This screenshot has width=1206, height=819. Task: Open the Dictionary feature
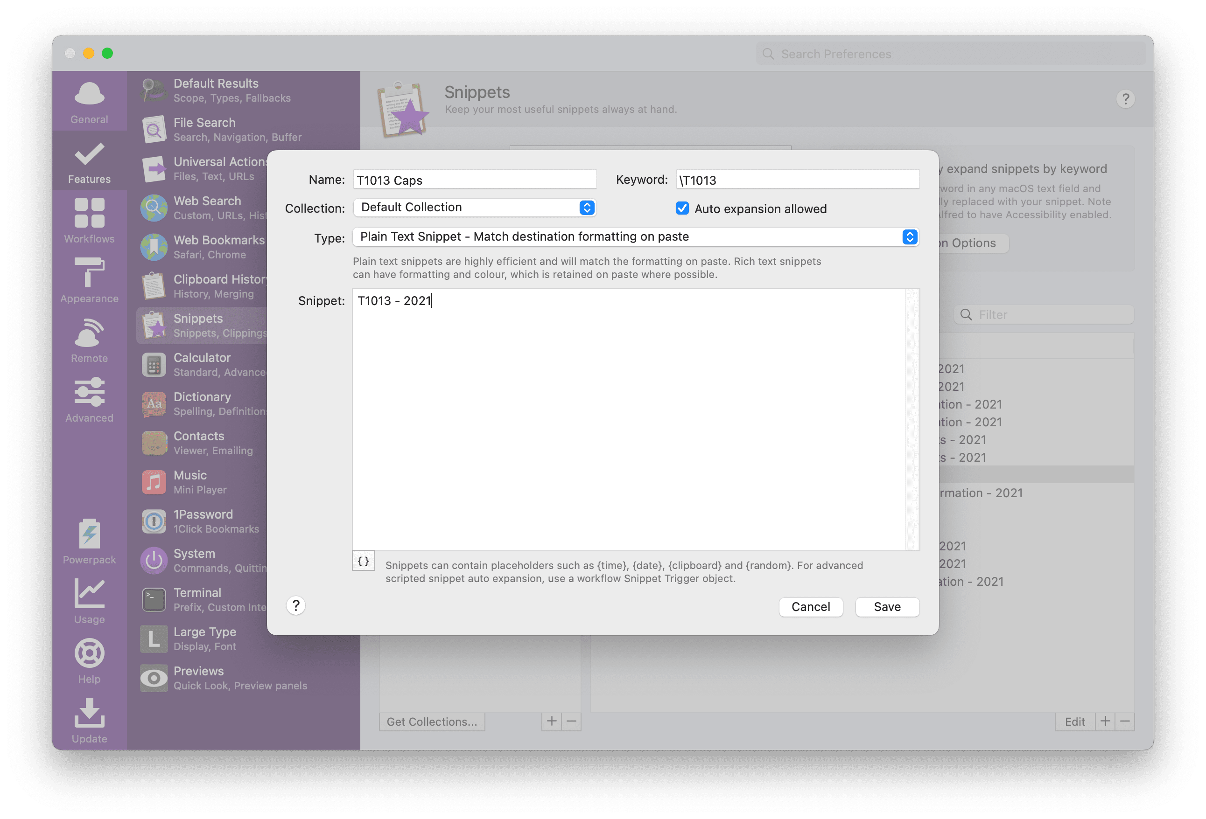[x=203, y=403]
